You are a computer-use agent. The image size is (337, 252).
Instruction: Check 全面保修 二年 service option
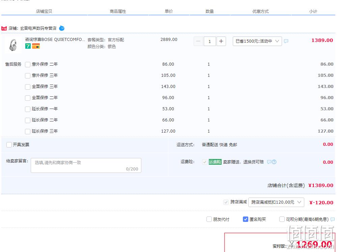point(28,98)
